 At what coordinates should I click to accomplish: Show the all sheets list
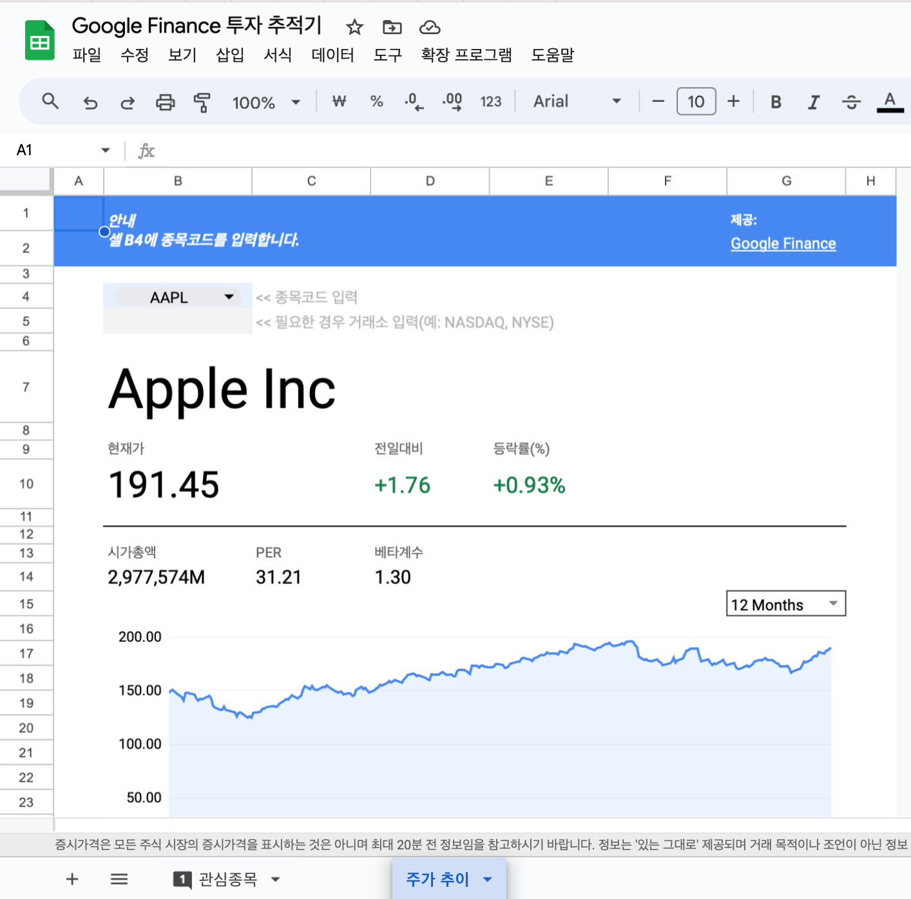pos(119,879)
